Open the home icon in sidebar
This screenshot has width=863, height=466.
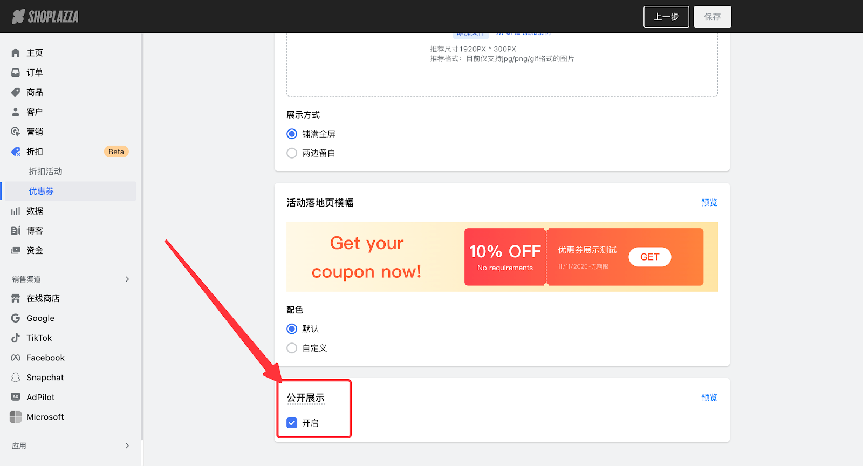[16, 53]
